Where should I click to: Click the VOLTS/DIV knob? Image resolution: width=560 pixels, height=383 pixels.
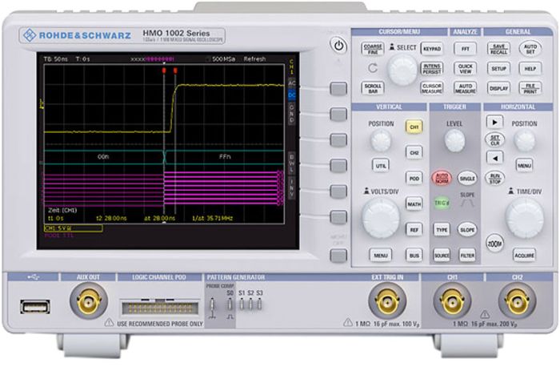point(381,218)
